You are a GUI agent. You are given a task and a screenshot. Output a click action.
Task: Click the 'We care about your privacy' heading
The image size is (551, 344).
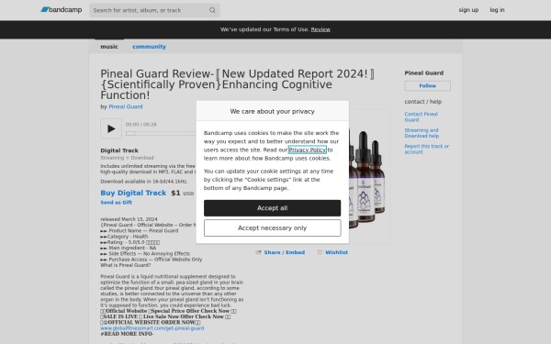click(x=272, y=111)
